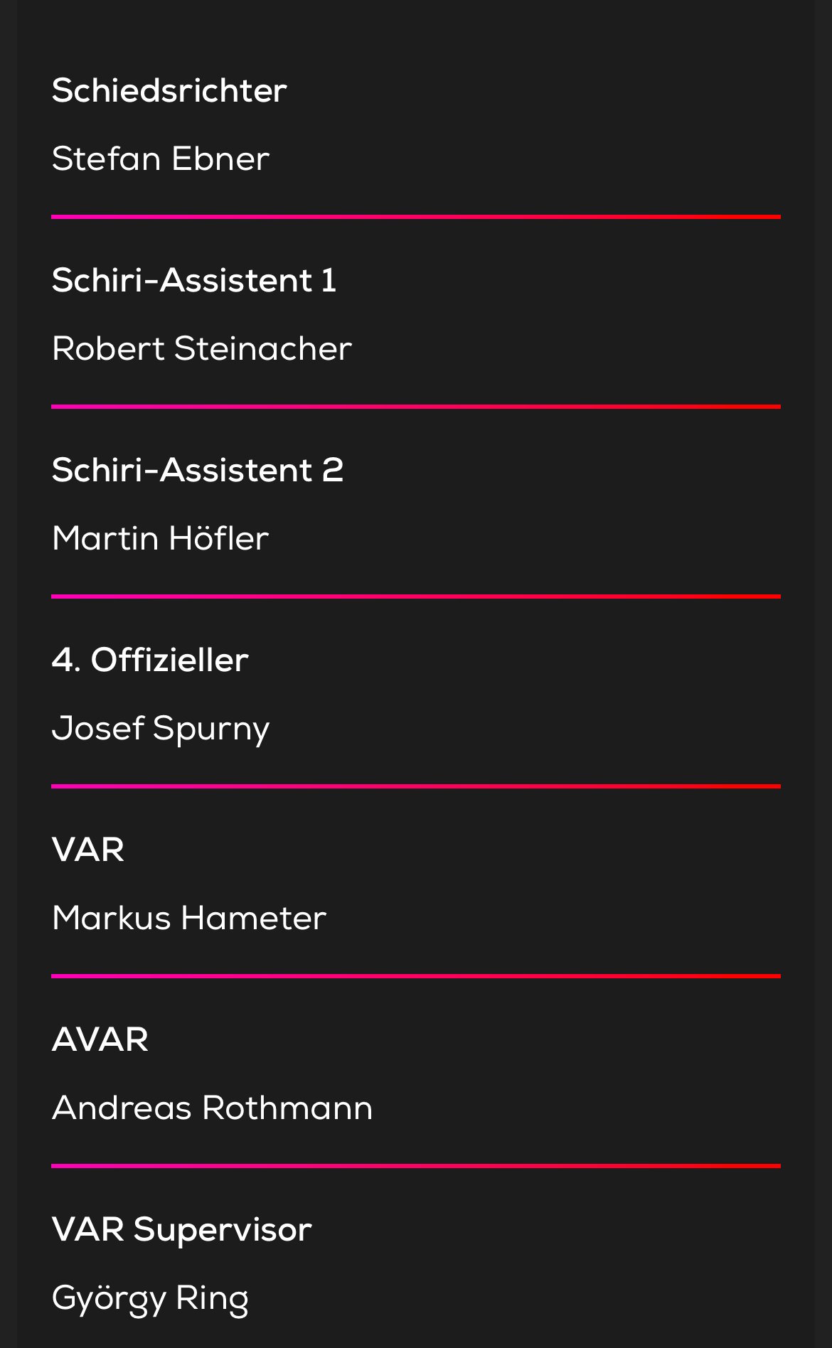Select the name Martin Höfler
This screenshot has width=832, height=1348.
coord(161,538)
